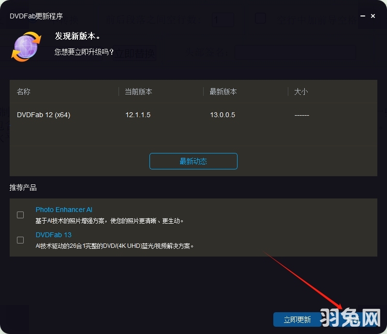The height and width of the screenshot is (334, 387).
Task: Click the 名称 column header
Action: [x=23, y=91]
